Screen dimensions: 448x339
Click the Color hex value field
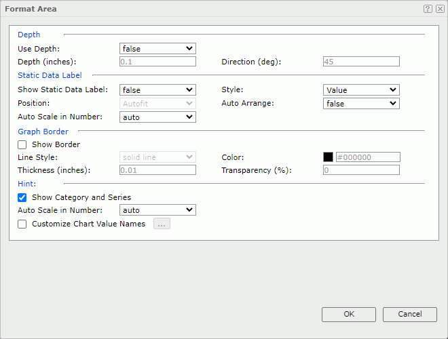pyautogui.click(x=367, y=157)
